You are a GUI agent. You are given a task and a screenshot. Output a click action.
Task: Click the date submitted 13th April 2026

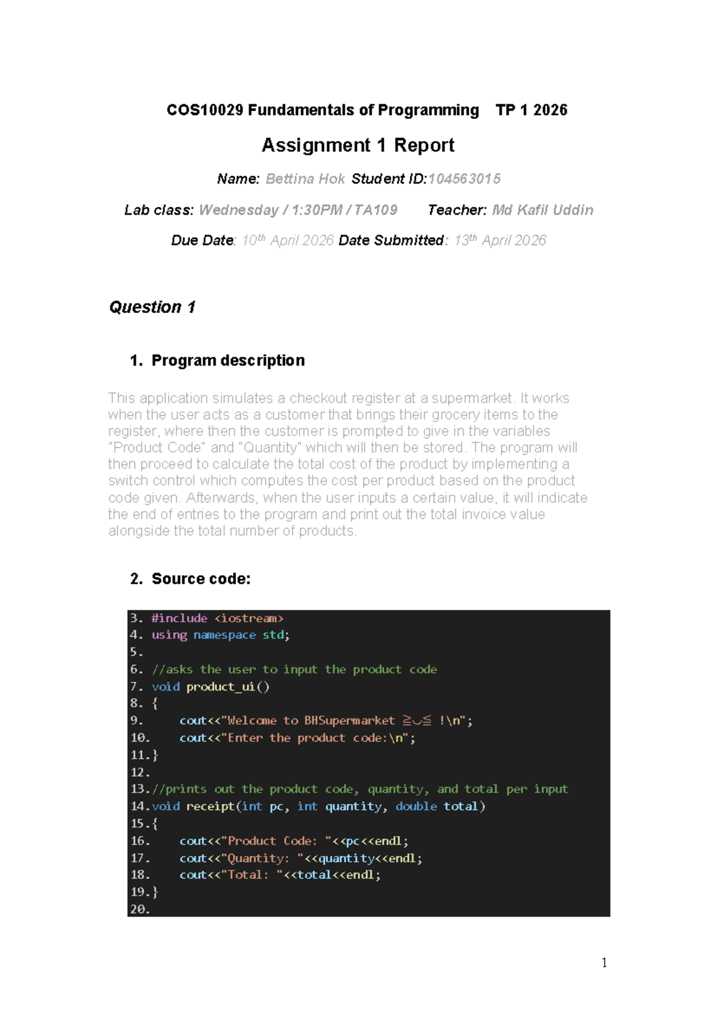[x=500, y=240]
